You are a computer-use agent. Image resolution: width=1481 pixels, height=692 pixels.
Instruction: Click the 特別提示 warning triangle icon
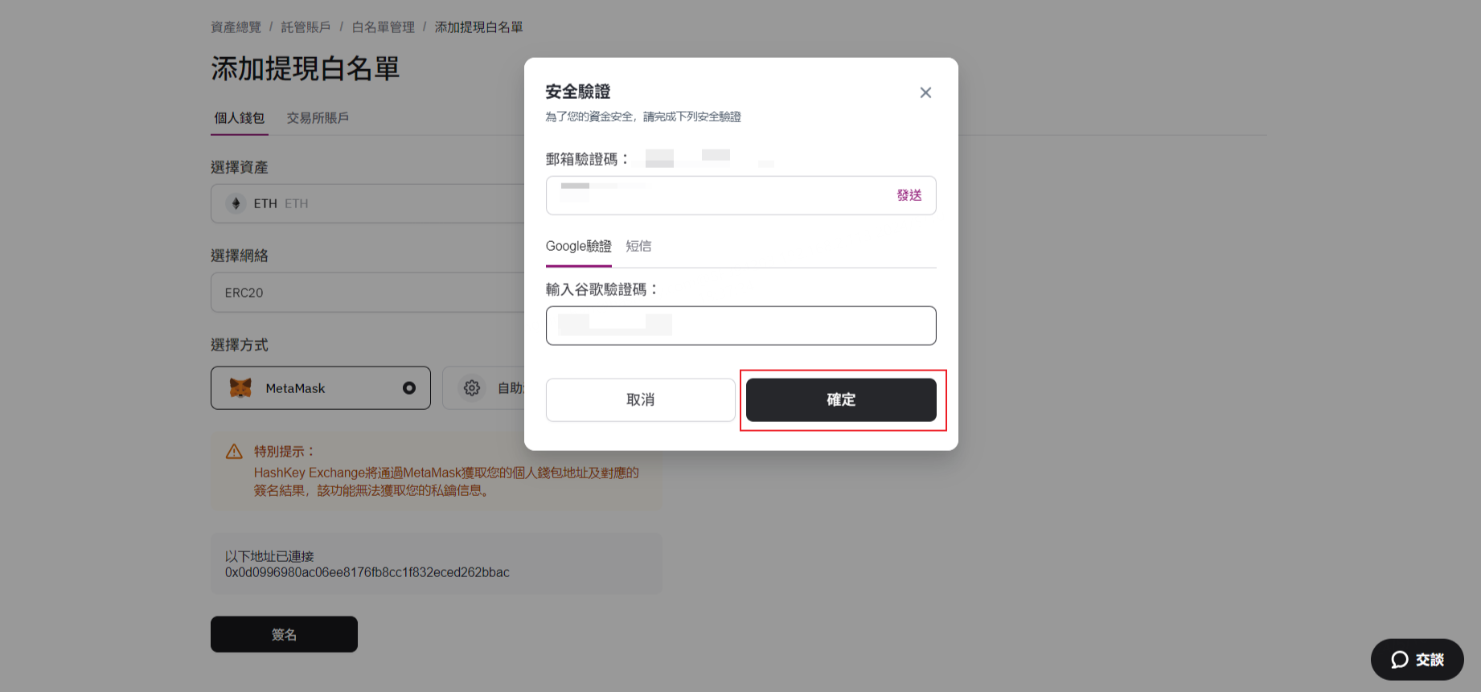234,452
